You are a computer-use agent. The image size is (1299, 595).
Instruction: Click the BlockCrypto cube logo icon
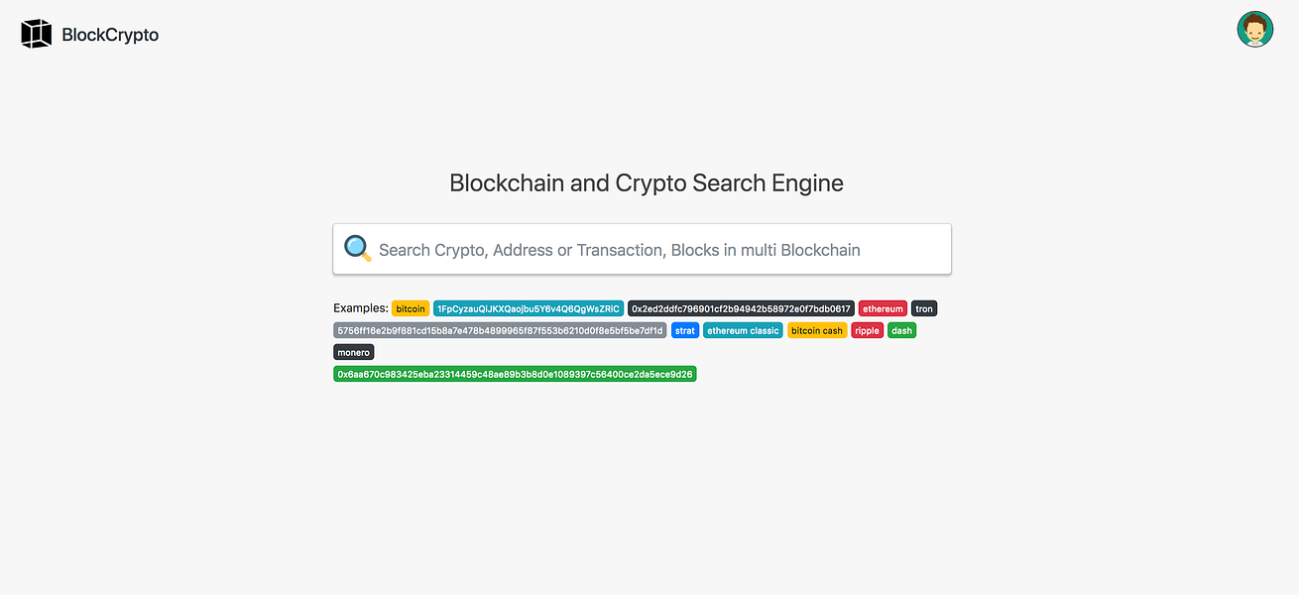[x=36, y=33]
